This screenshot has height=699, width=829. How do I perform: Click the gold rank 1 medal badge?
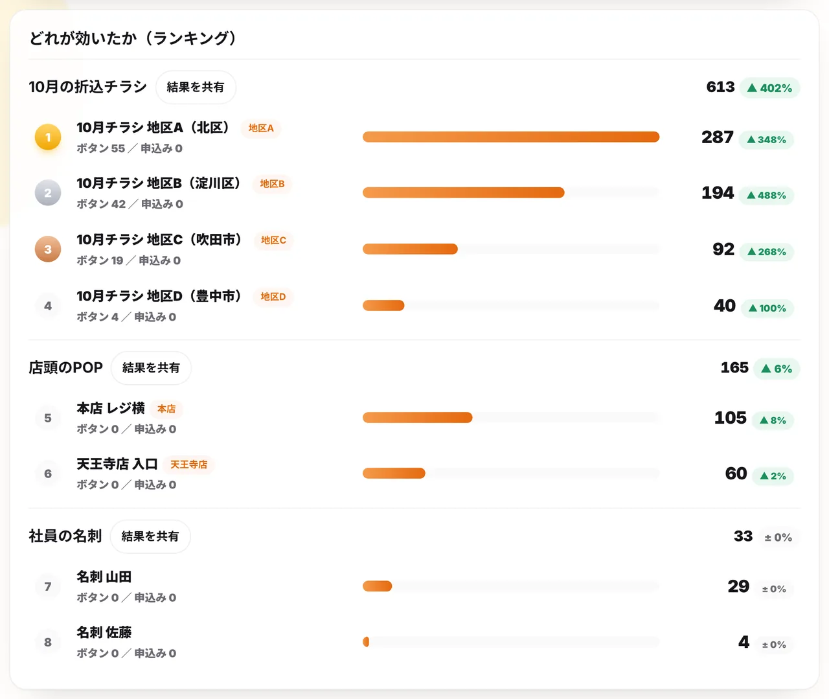tap(48, 137)
